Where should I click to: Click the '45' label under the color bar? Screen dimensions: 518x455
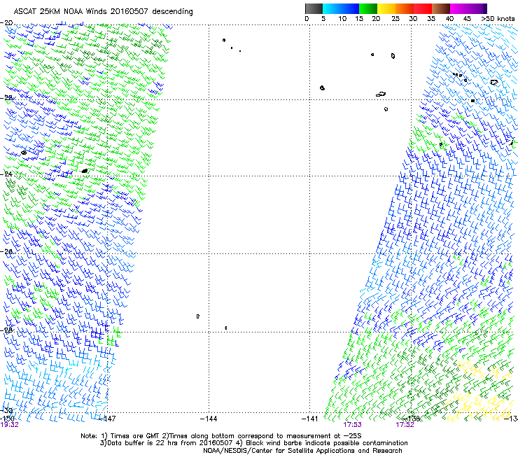click(467, 19)
